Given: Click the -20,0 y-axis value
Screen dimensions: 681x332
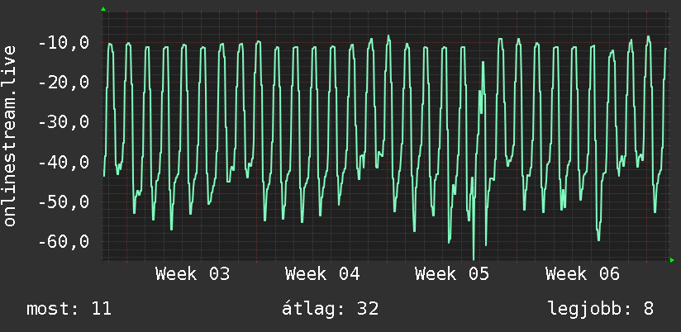Looking at the screenshot, I should coord(64,83).
